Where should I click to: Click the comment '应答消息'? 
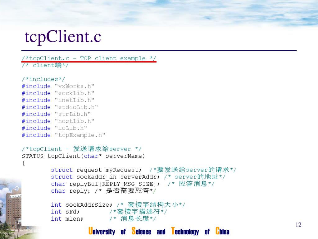pos(191,184)
